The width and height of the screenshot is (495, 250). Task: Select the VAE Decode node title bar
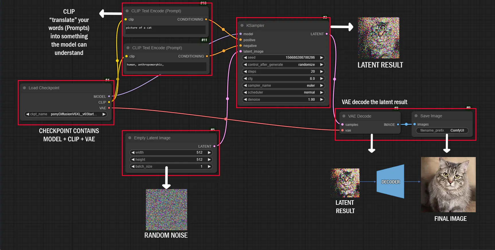tap(370, 116)
